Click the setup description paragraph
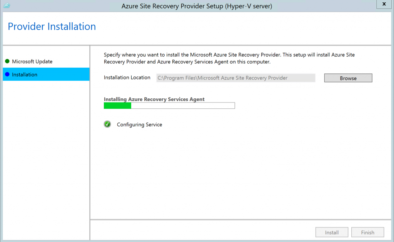 pos(229,58)
